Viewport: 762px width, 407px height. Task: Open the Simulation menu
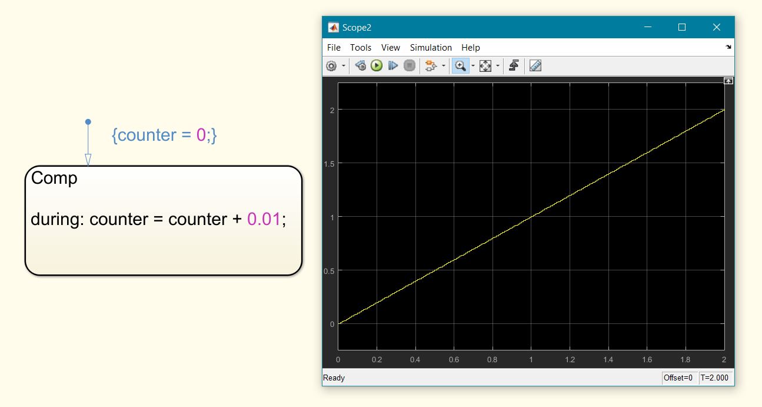pos(431,48)
